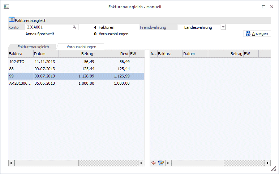Open the Fremdwährung dropdown arrow

[x=223, y=27]
